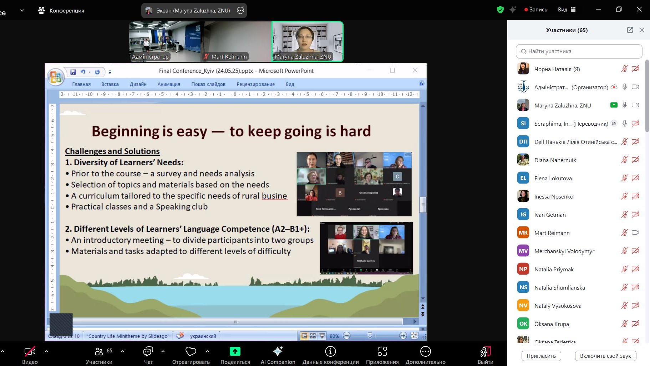Open the Chat panel icon
This screenshot has height=366, width=650.
[x=148, y=352]
